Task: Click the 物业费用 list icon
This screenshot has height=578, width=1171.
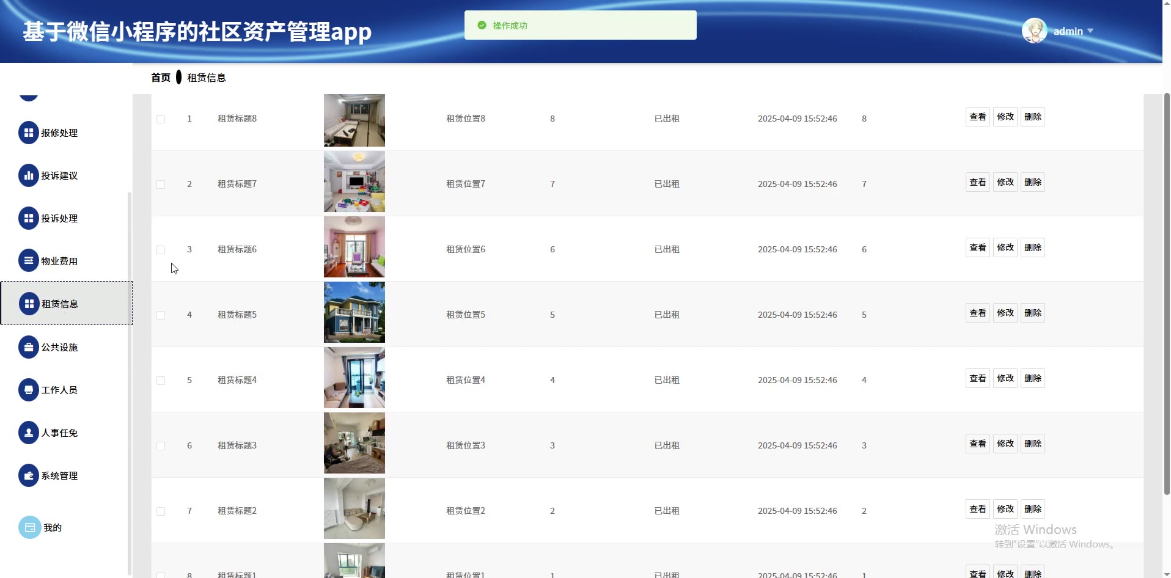Action: pos(29,261)
